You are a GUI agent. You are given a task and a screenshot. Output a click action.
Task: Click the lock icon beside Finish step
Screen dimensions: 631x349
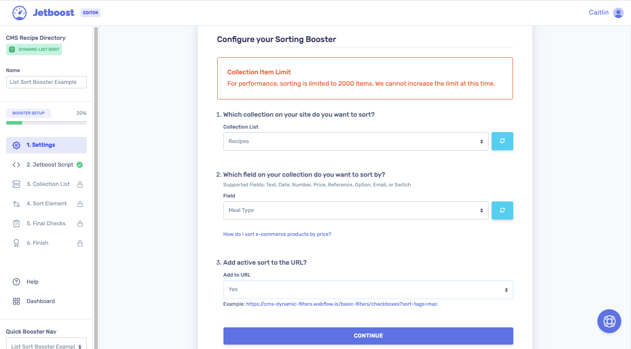[x=80, y=243]
